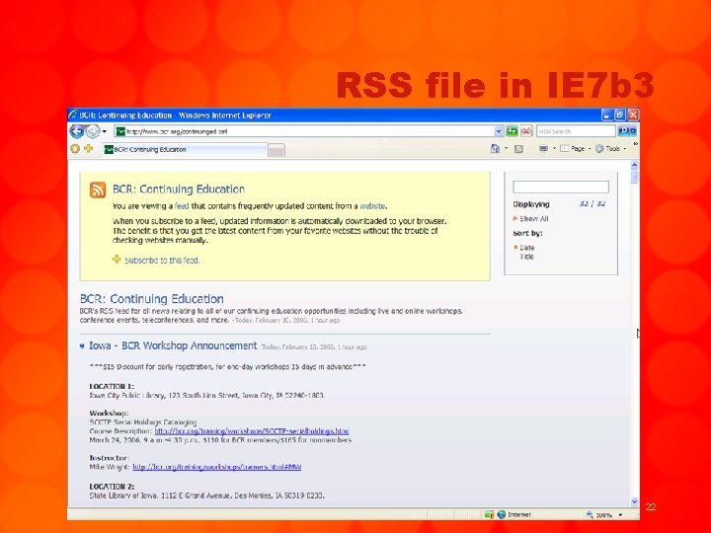Click the scrollbar up arrow

click(x=634, y=165)
